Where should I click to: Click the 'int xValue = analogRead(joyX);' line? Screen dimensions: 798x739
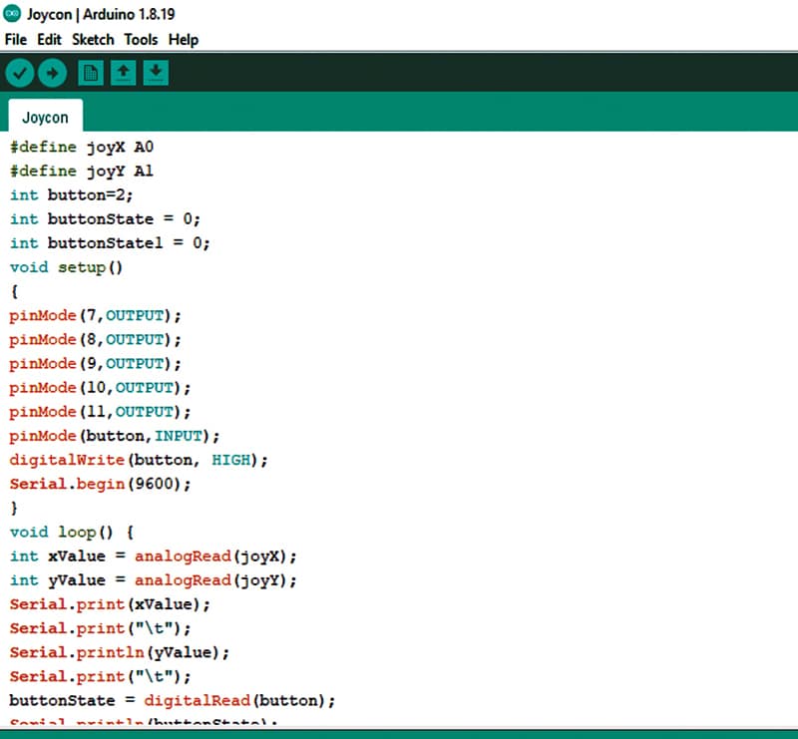click(x=154, y=555)
